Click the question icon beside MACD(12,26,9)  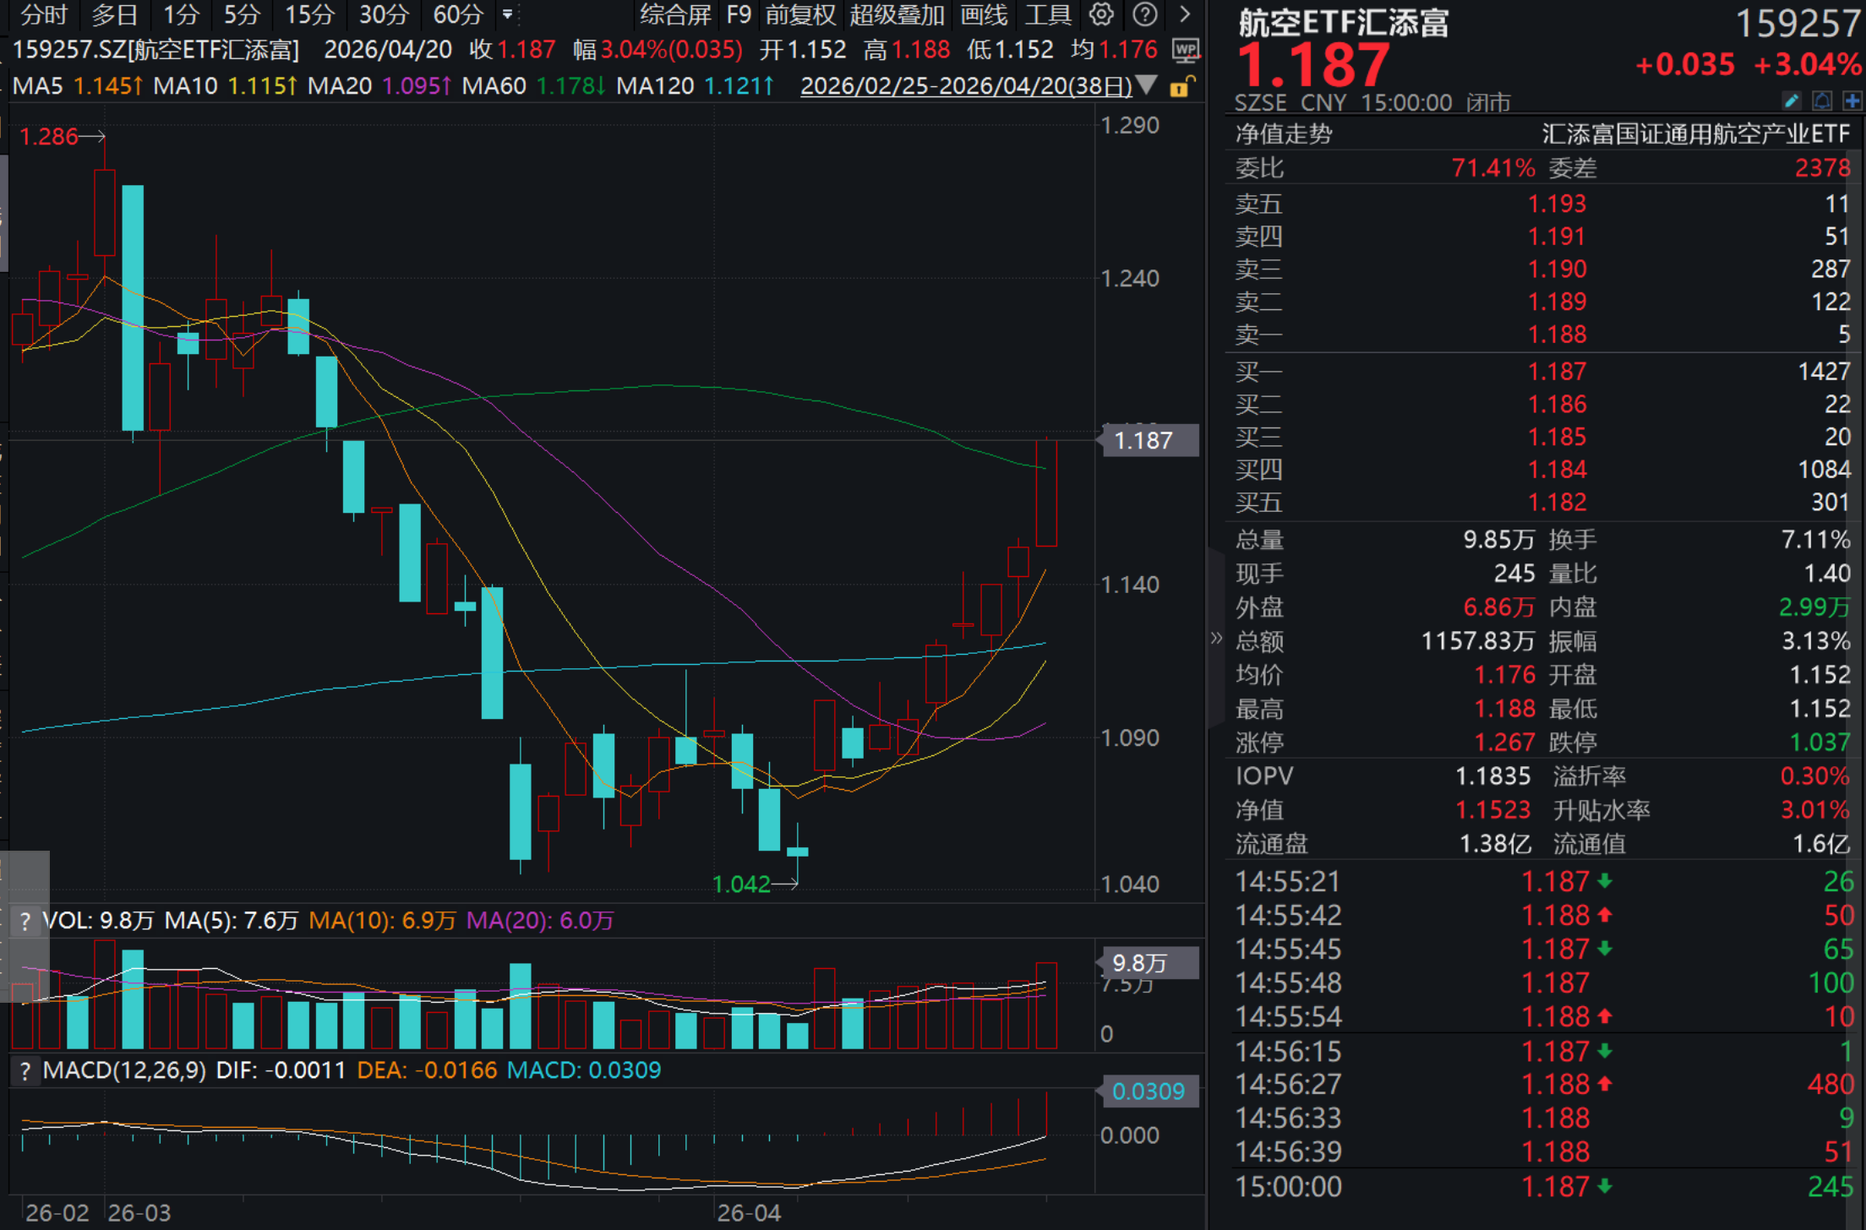tap(26, 1069)
